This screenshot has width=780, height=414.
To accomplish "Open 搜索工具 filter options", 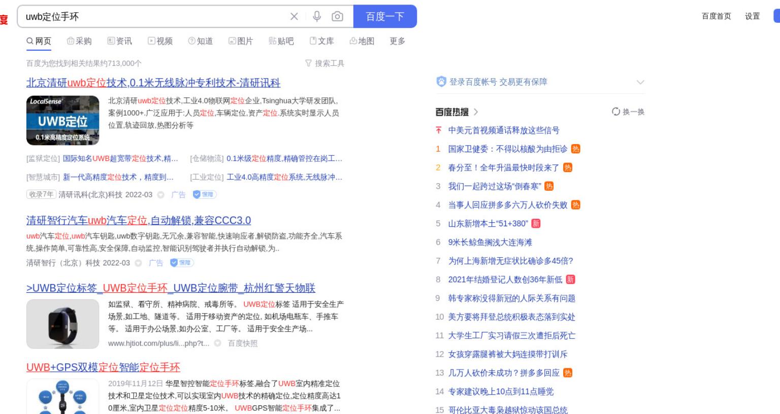I will (324, 63).
